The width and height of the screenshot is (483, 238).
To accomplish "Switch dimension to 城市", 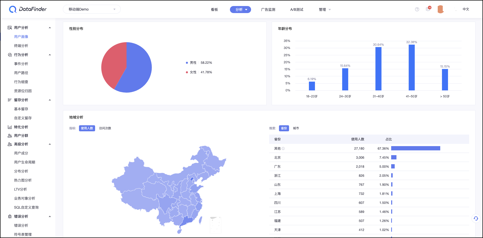I will [x=296, y=128].
